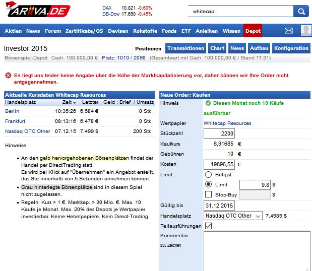Open the Fonds menu
Screen dimensions: 312x271
[169, 31]
